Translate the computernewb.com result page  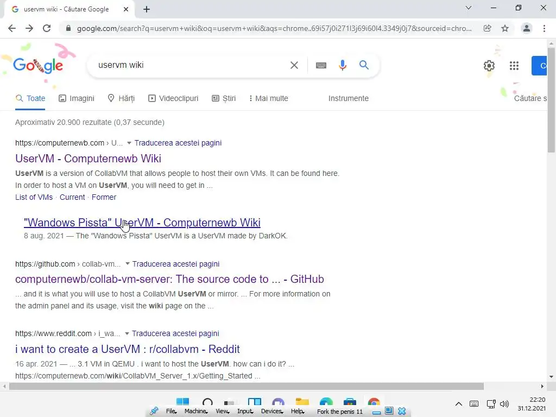pos(178,143)
